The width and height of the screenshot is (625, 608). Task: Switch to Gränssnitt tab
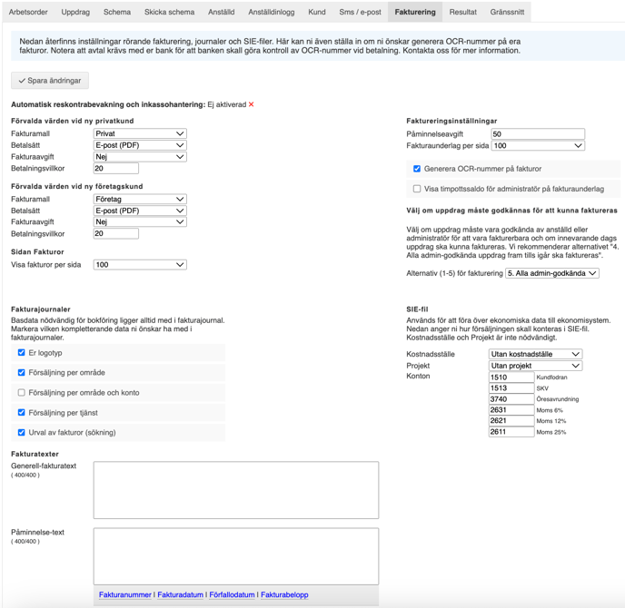[507, 12]
